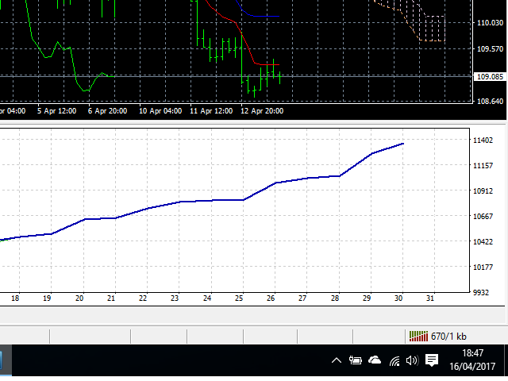Click the 109.085 current price label
This screenshot has width=508, height=381.
[489, 77]
